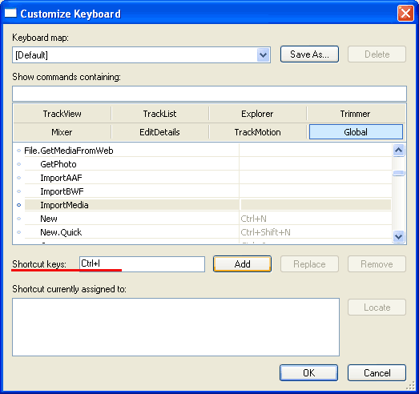Close the Customize Keyboard dialog
Viewport: 419px width, 394px height.
(405, 13)
